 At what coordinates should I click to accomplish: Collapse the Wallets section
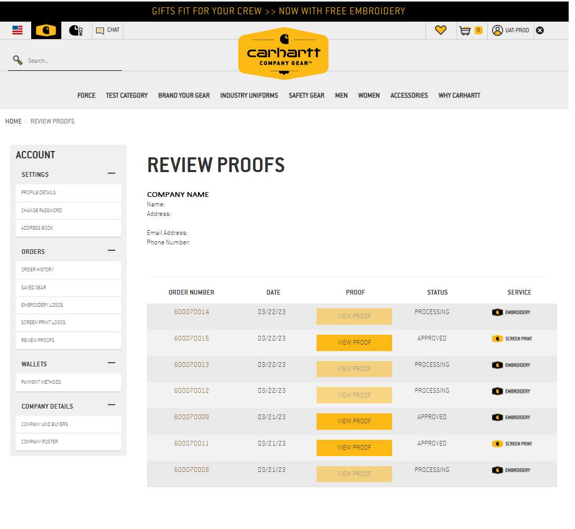[x=112, y=363]
